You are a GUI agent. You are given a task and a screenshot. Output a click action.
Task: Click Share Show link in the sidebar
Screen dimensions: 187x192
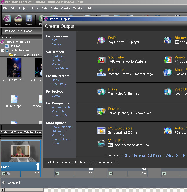pyautogui.click(x=60, y=68)
